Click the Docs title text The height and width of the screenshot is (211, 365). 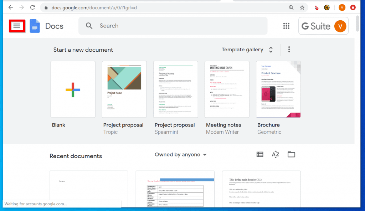tap(54, 26)
